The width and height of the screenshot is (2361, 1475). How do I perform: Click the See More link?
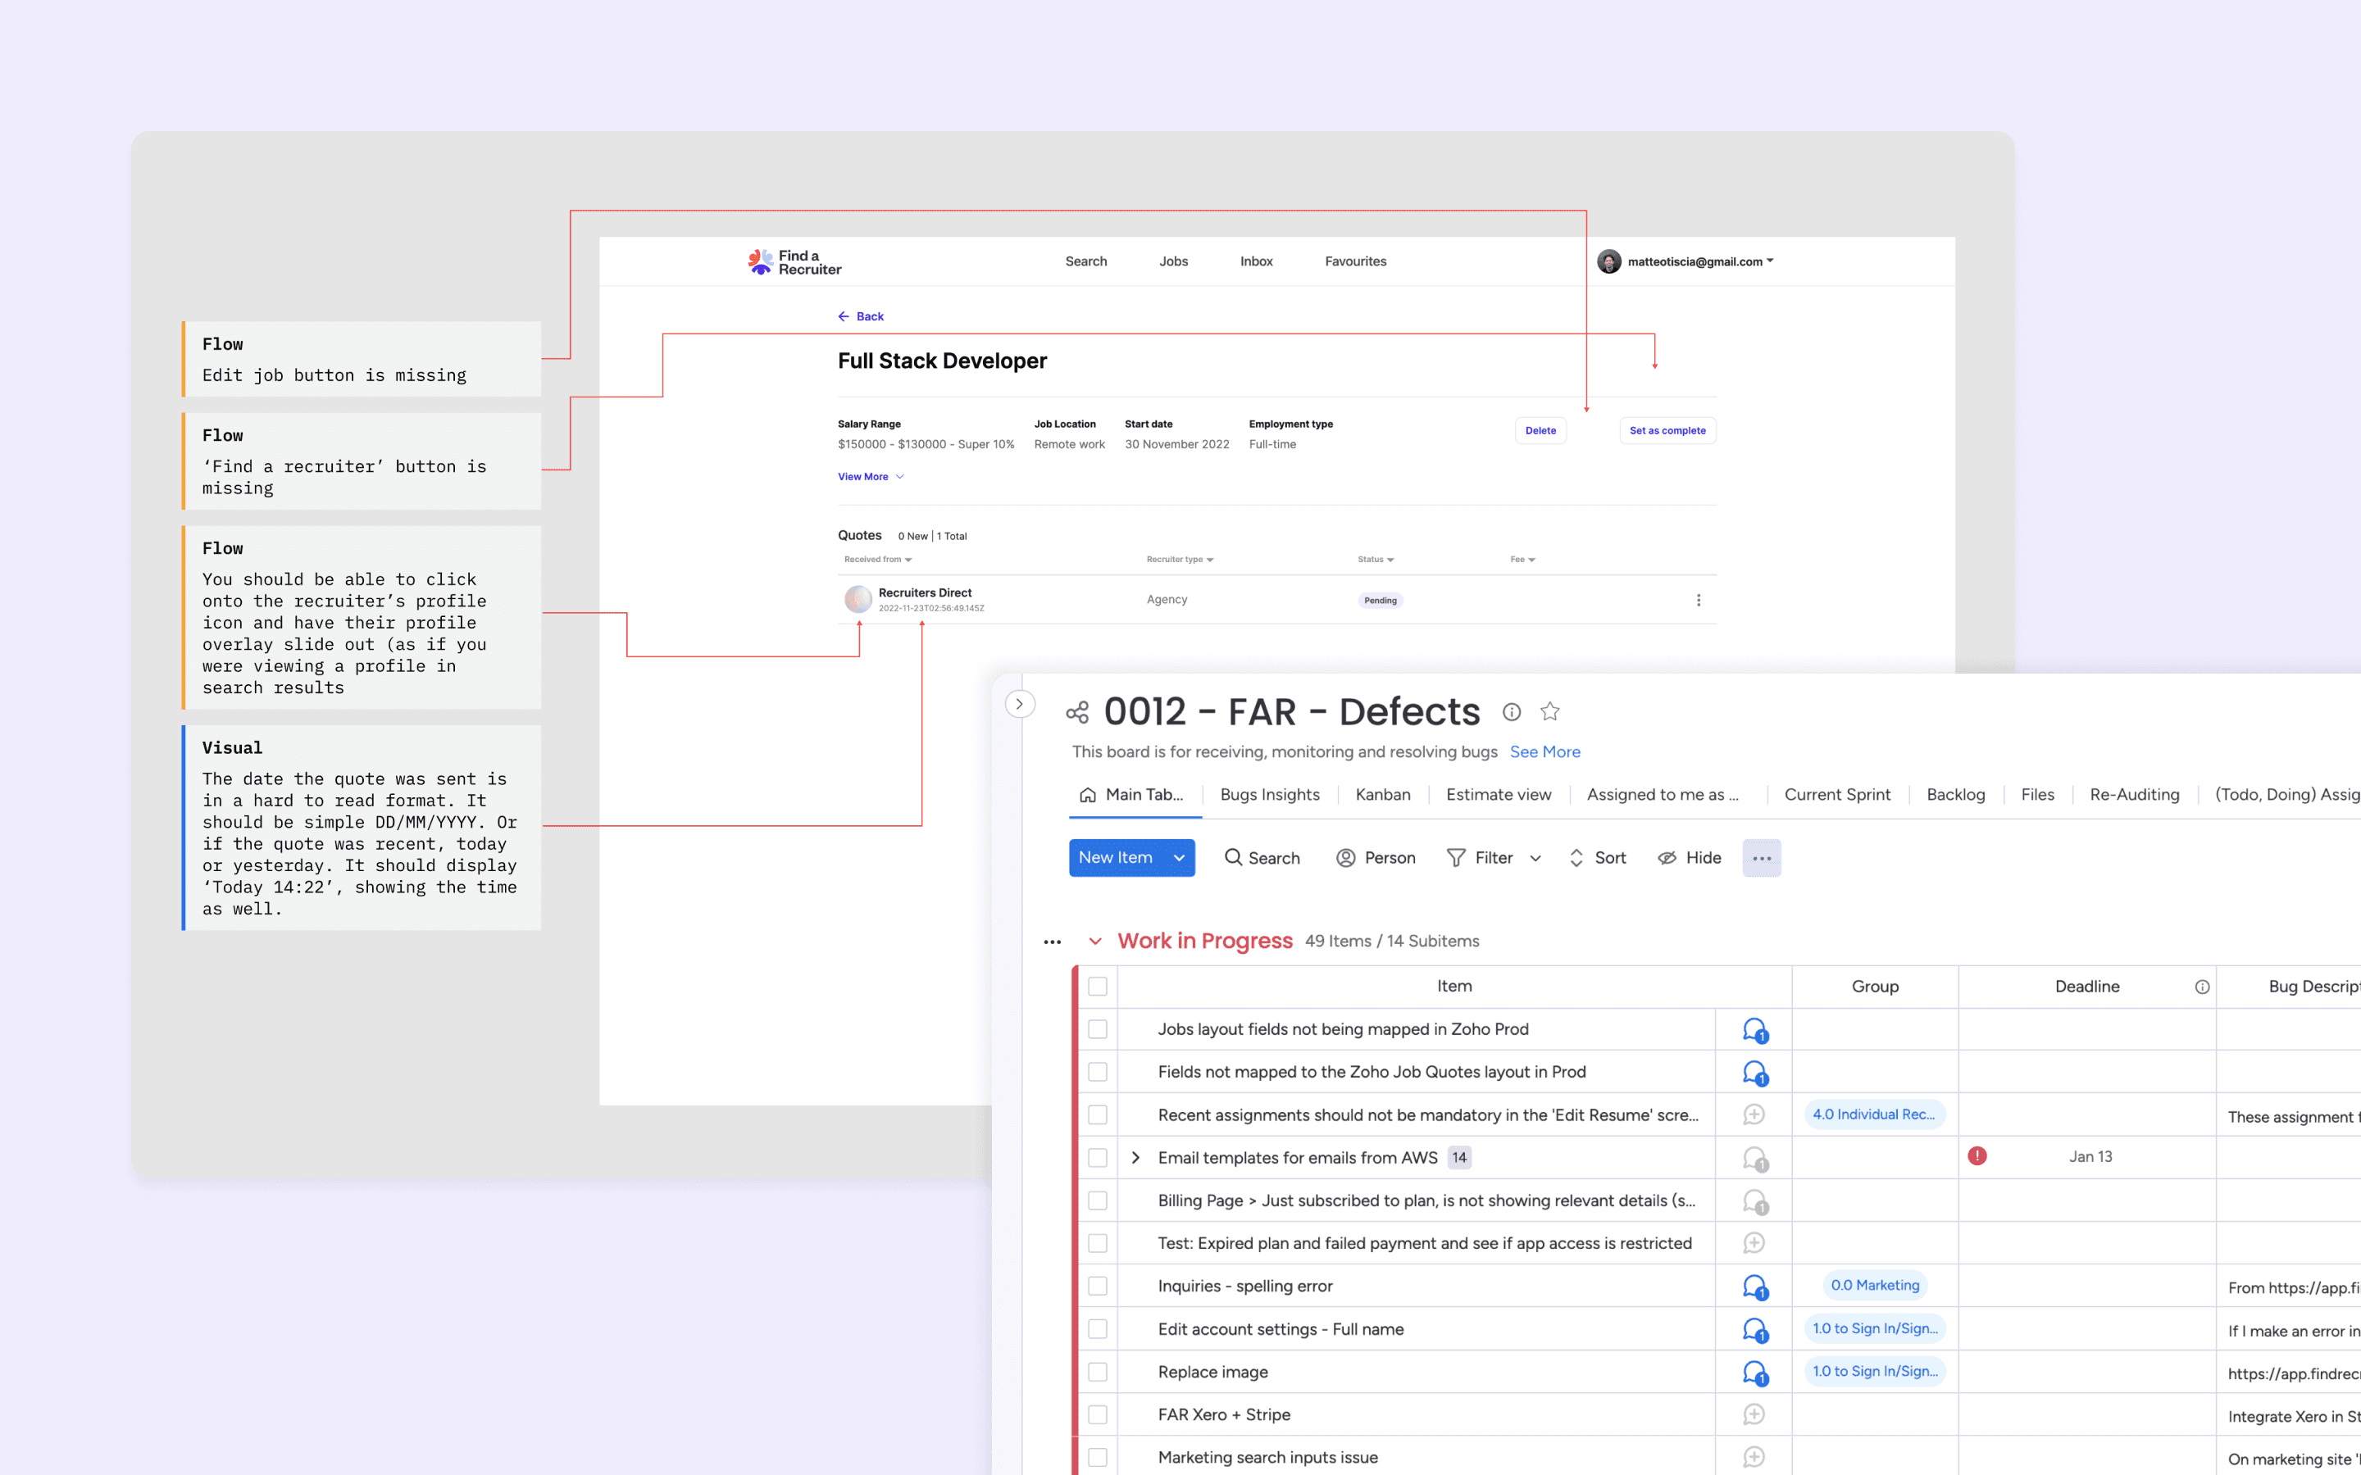point(1544,751)
